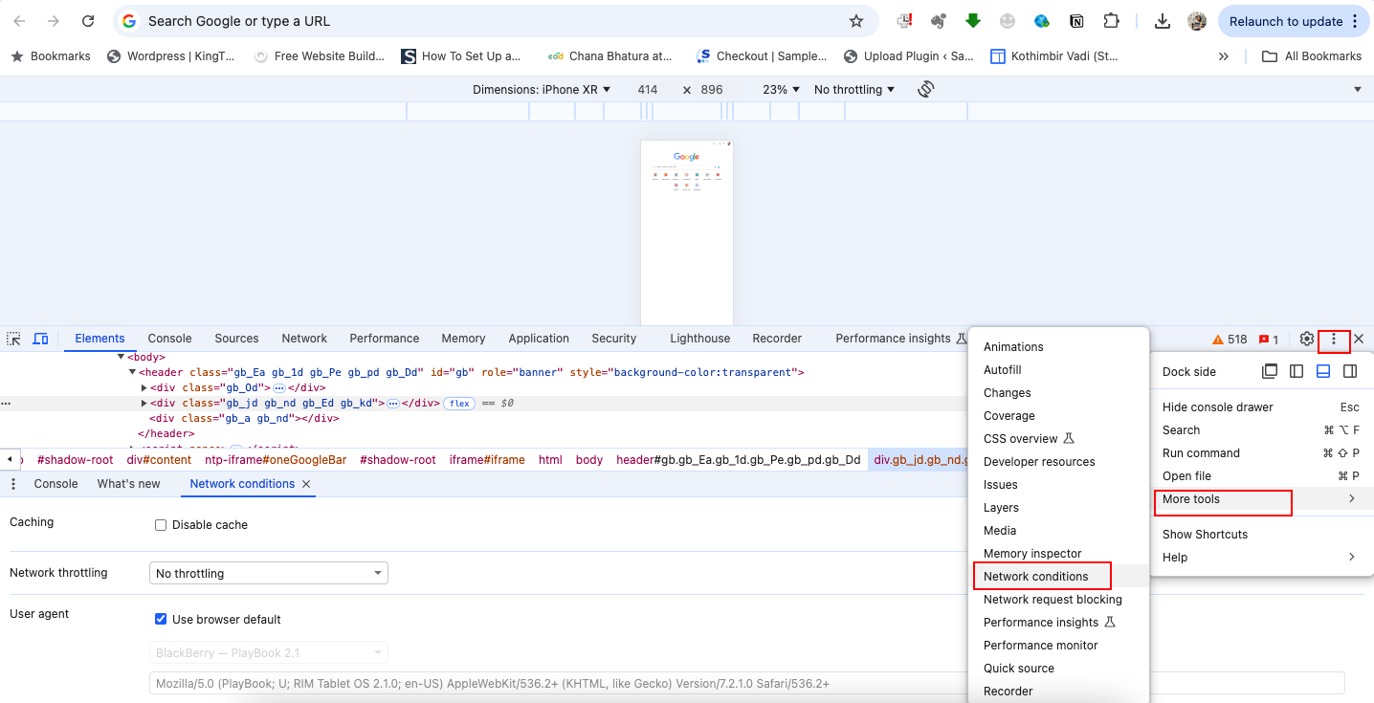Click the flex badge in Elements
The image size is (1374, 703).
tap(460, 404)
